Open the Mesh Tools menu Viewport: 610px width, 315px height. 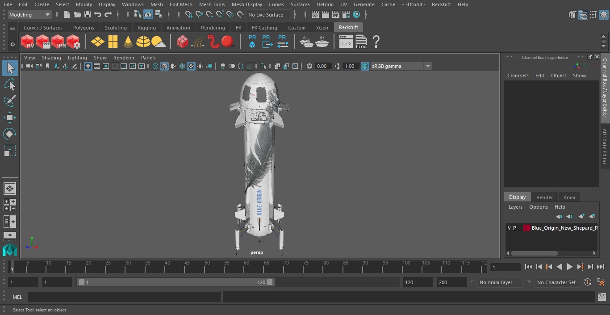(x=212, y=4)
